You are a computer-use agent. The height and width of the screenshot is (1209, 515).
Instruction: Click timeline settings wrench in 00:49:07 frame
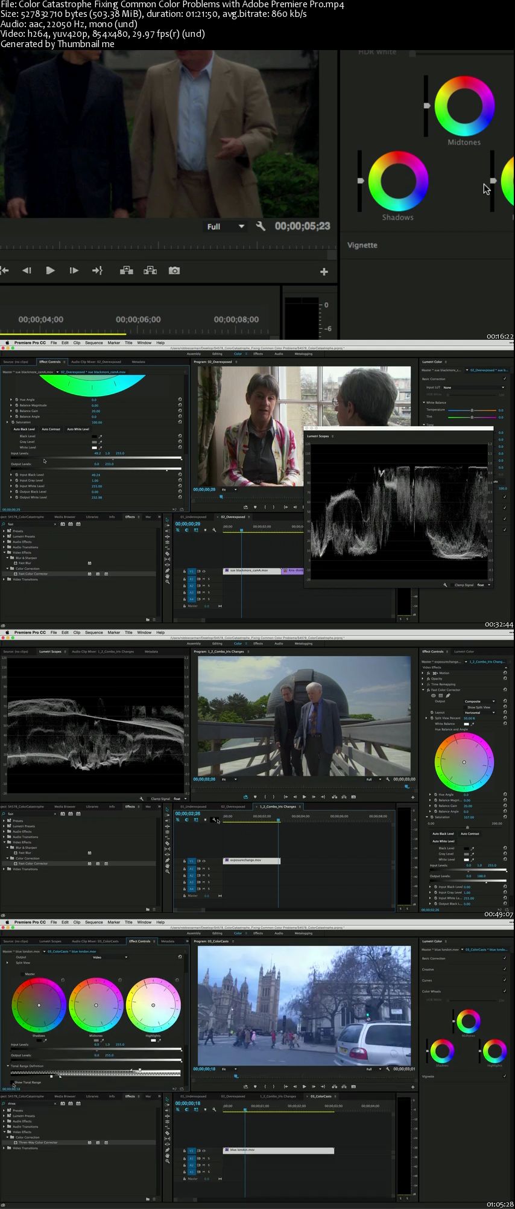[x=214, y=820]
